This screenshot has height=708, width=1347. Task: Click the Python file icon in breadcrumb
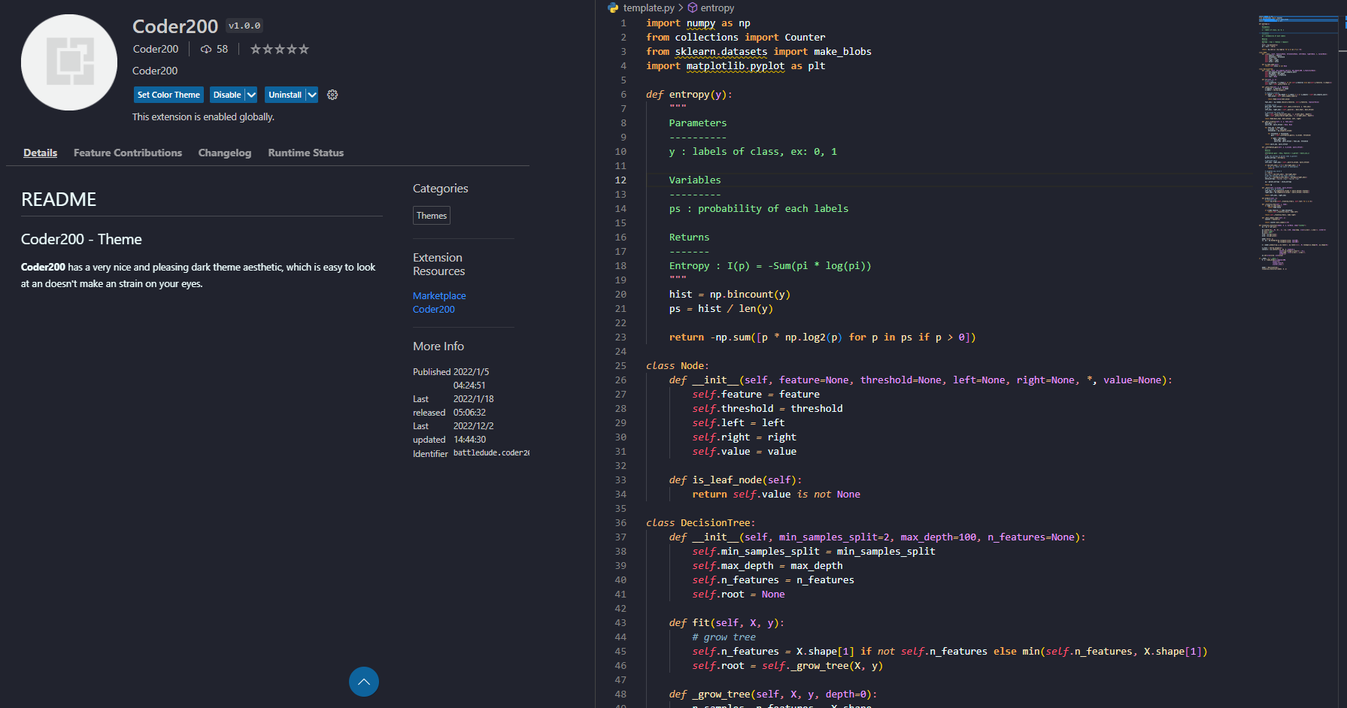[x=614, y=8]
